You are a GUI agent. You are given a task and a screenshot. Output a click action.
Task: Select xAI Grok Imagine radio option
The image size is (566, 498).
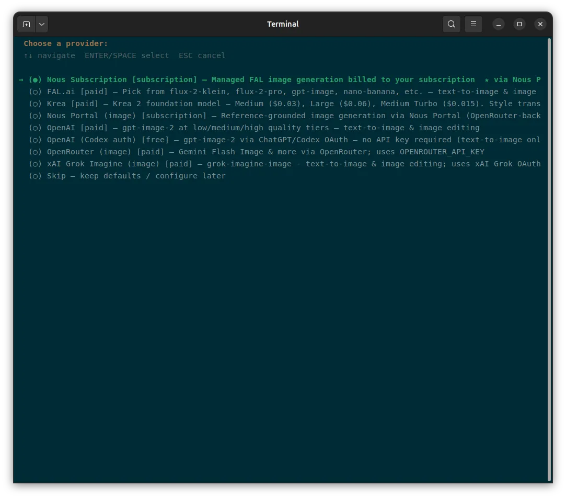click(35, 164)
